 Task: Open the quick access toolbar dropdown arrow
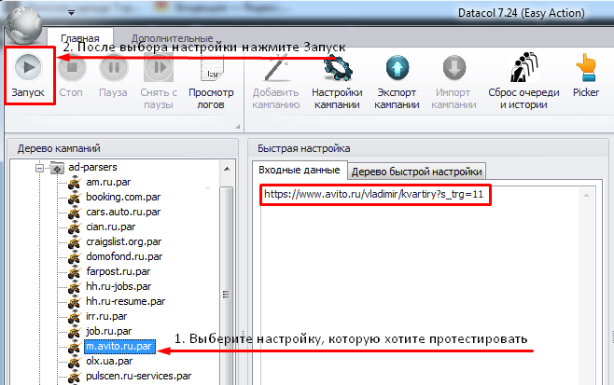[x=71, y=13]
